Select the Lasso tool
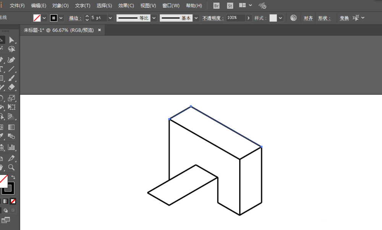The height and width of the screenshot is (230, 382). (x=11, y=49)
